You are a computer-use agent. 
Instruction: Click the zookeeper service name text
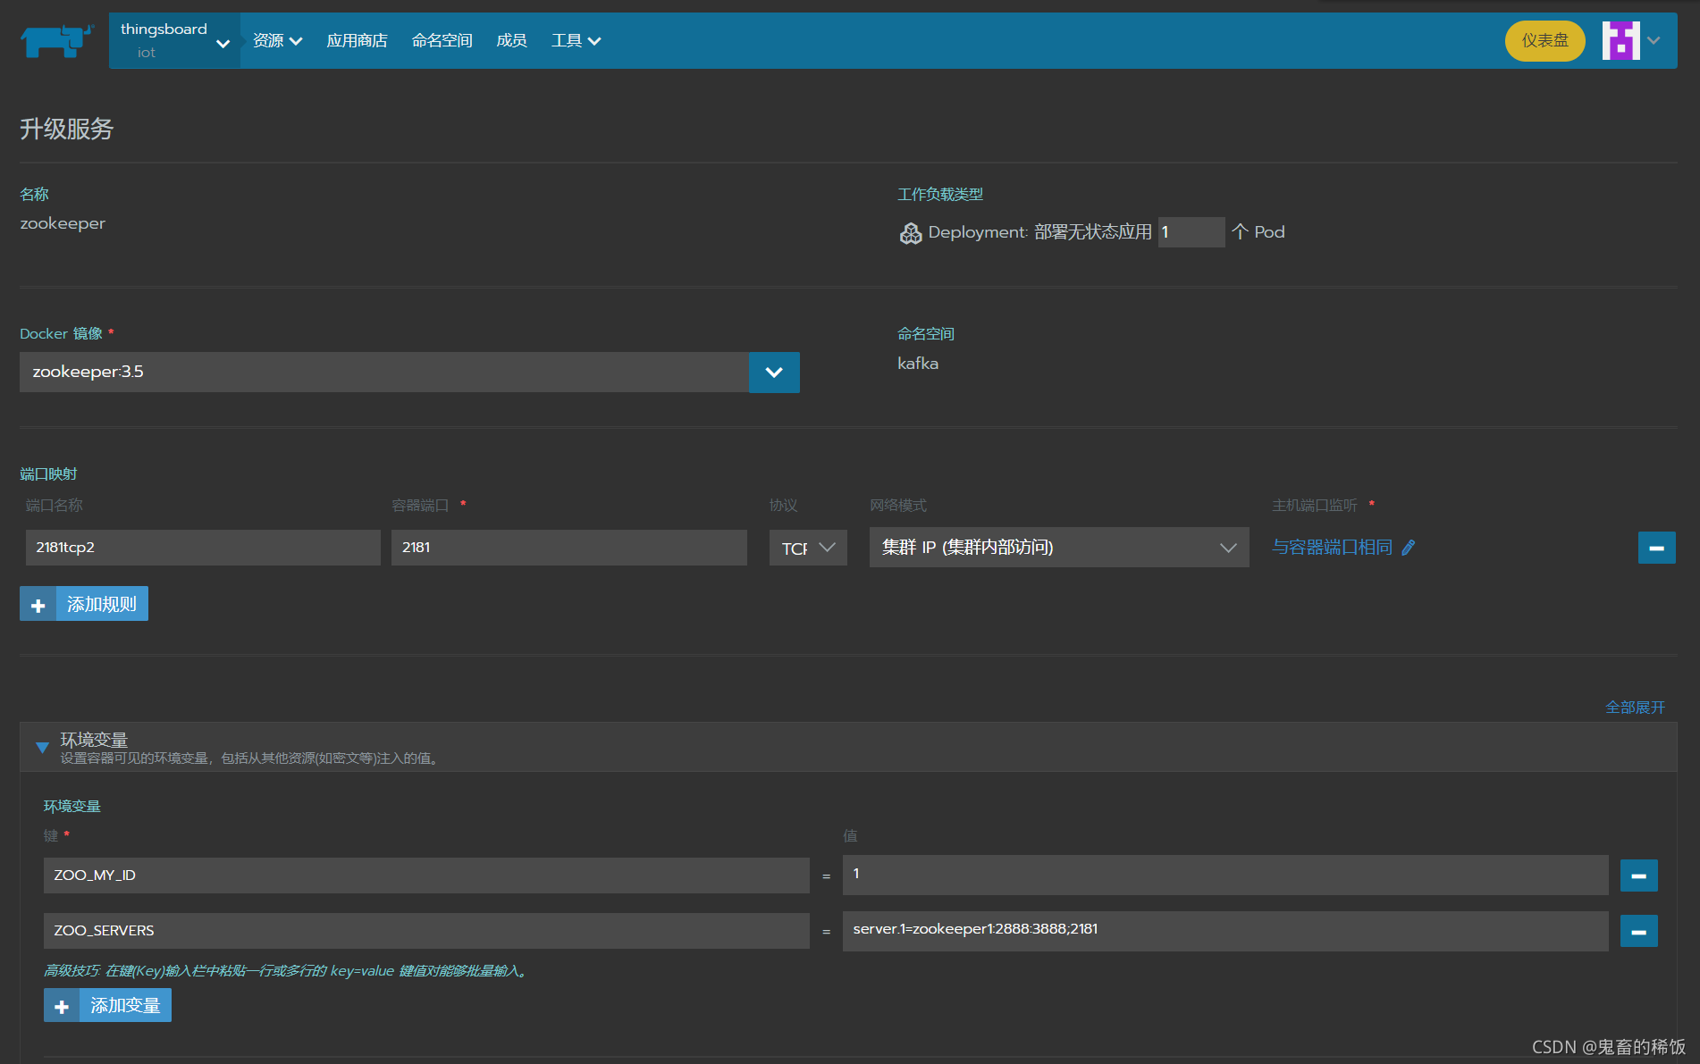(63, 223)
